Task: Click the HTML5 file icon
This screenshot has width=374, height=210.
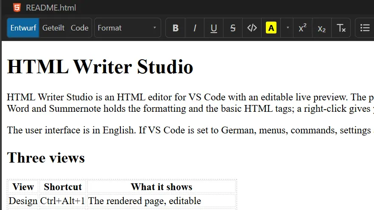Action: coord(17,8)
